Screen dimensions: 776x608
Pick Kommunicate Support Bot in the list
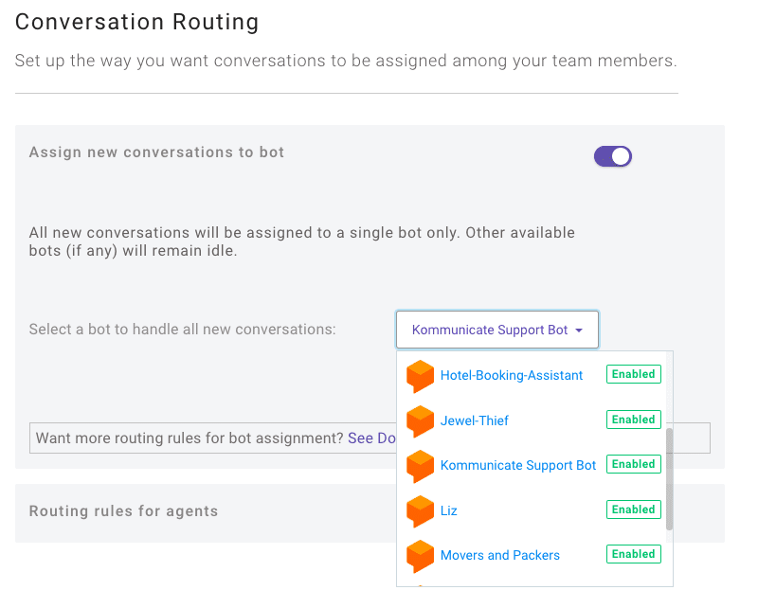click(x=517, y=466)
